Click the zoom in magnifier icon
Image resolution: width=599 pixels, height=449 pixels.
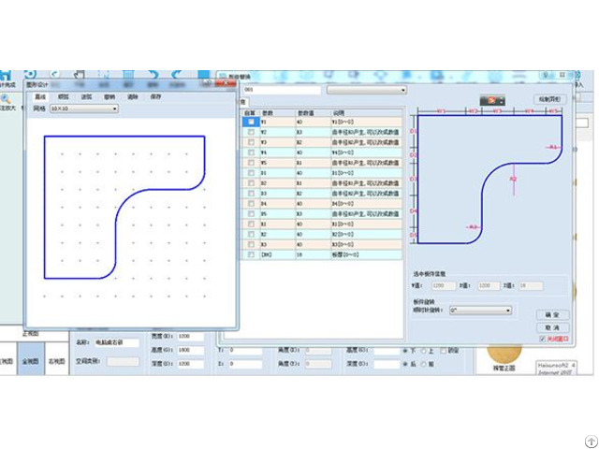(x=6, y=98)
